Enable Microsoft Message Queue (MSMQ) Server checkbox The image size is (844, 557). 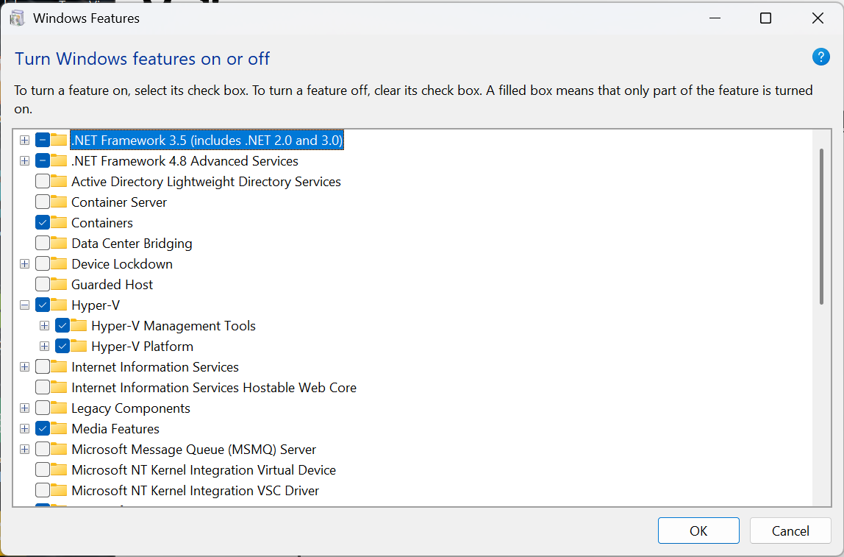pyautogui.click(x=43, y=449)
